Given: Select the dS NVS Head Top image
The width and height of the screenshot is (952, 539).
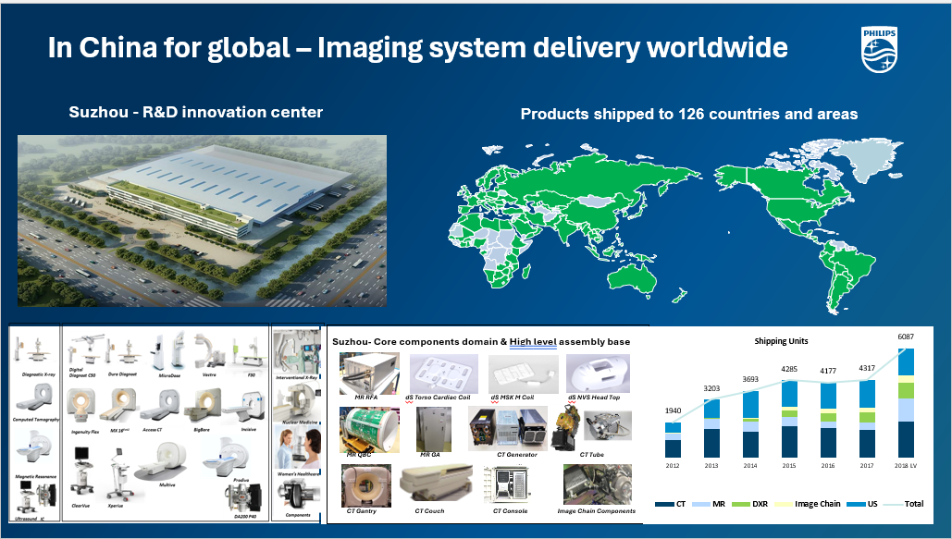Looking at the screenshot, I should coord(597,373).
